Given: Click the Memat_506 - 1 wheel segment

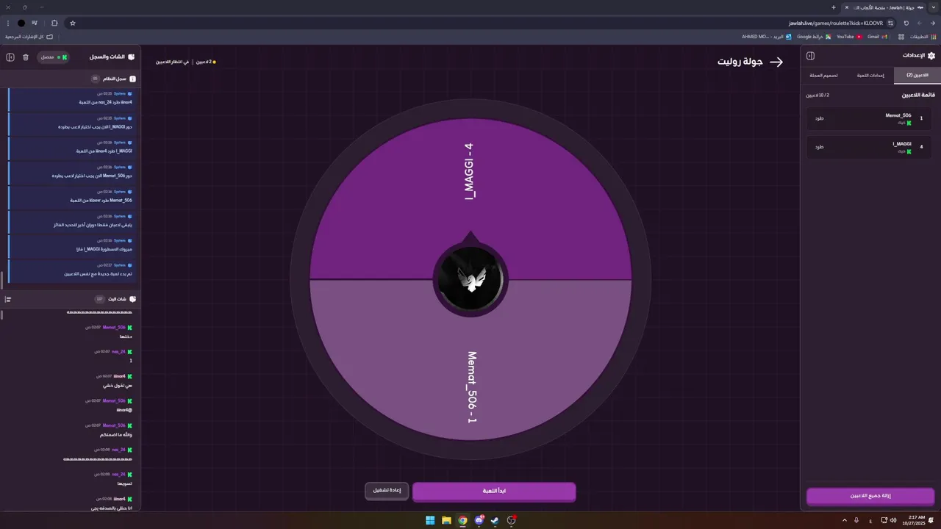Looking at the screenshot, I should [470, 360].
